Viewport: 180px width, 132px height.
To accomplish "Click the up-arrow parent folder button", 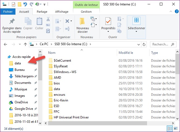I will (25, 44).
